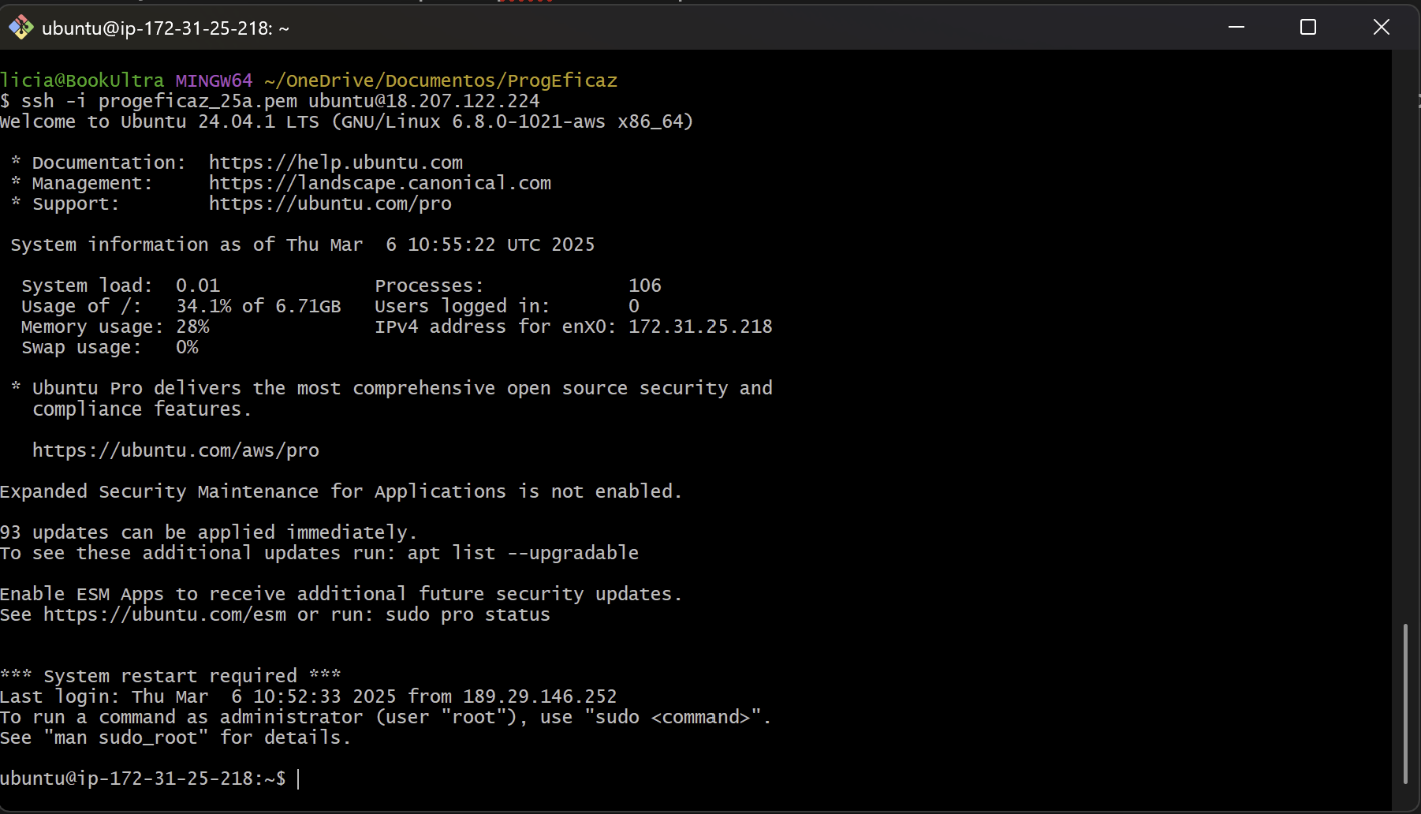Click the vertical scrollbar thumb
This screenshot has width=1421, height=814.
coord(1404,702)
